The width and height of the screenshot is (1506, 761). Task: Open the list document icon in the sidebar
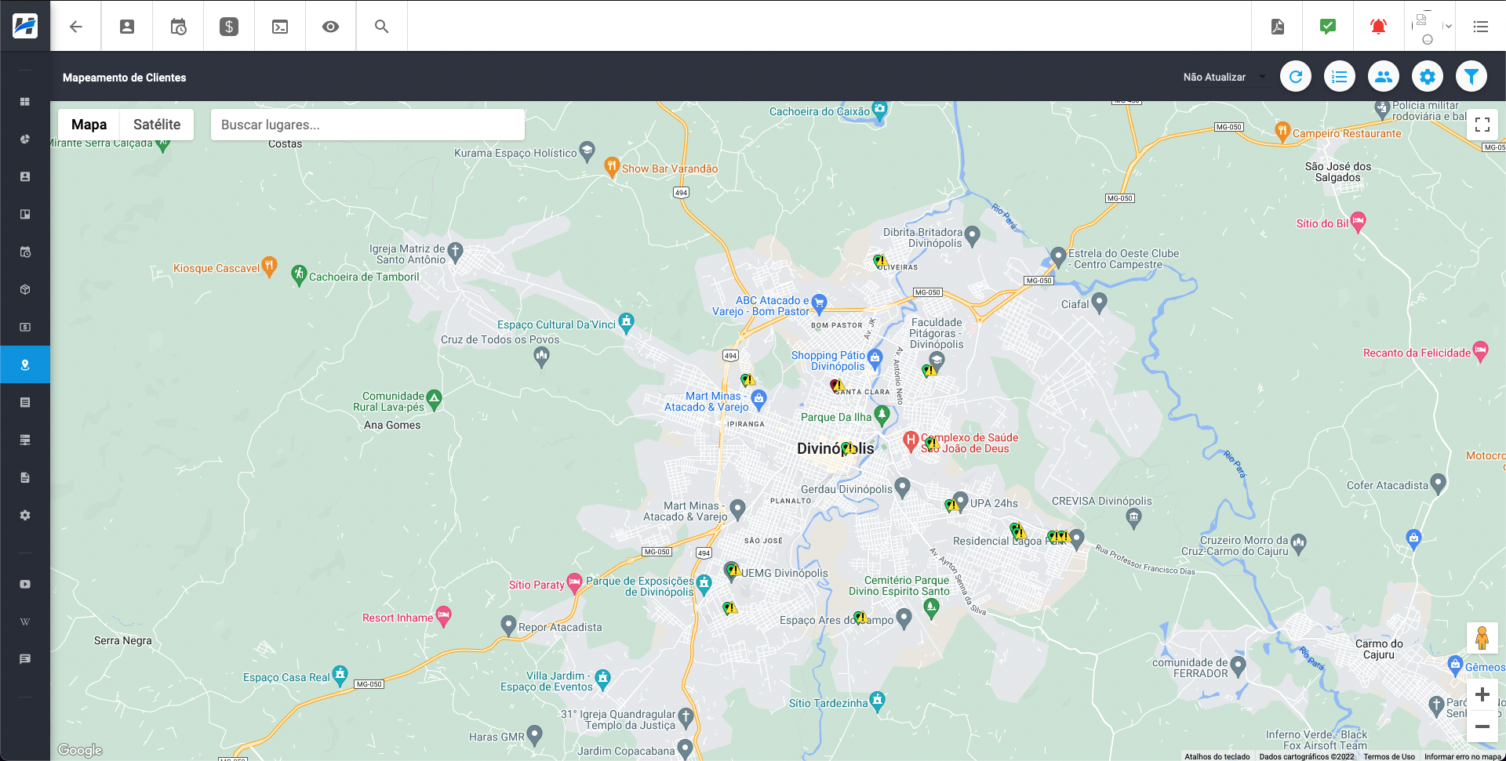click(x=25, y=403)
